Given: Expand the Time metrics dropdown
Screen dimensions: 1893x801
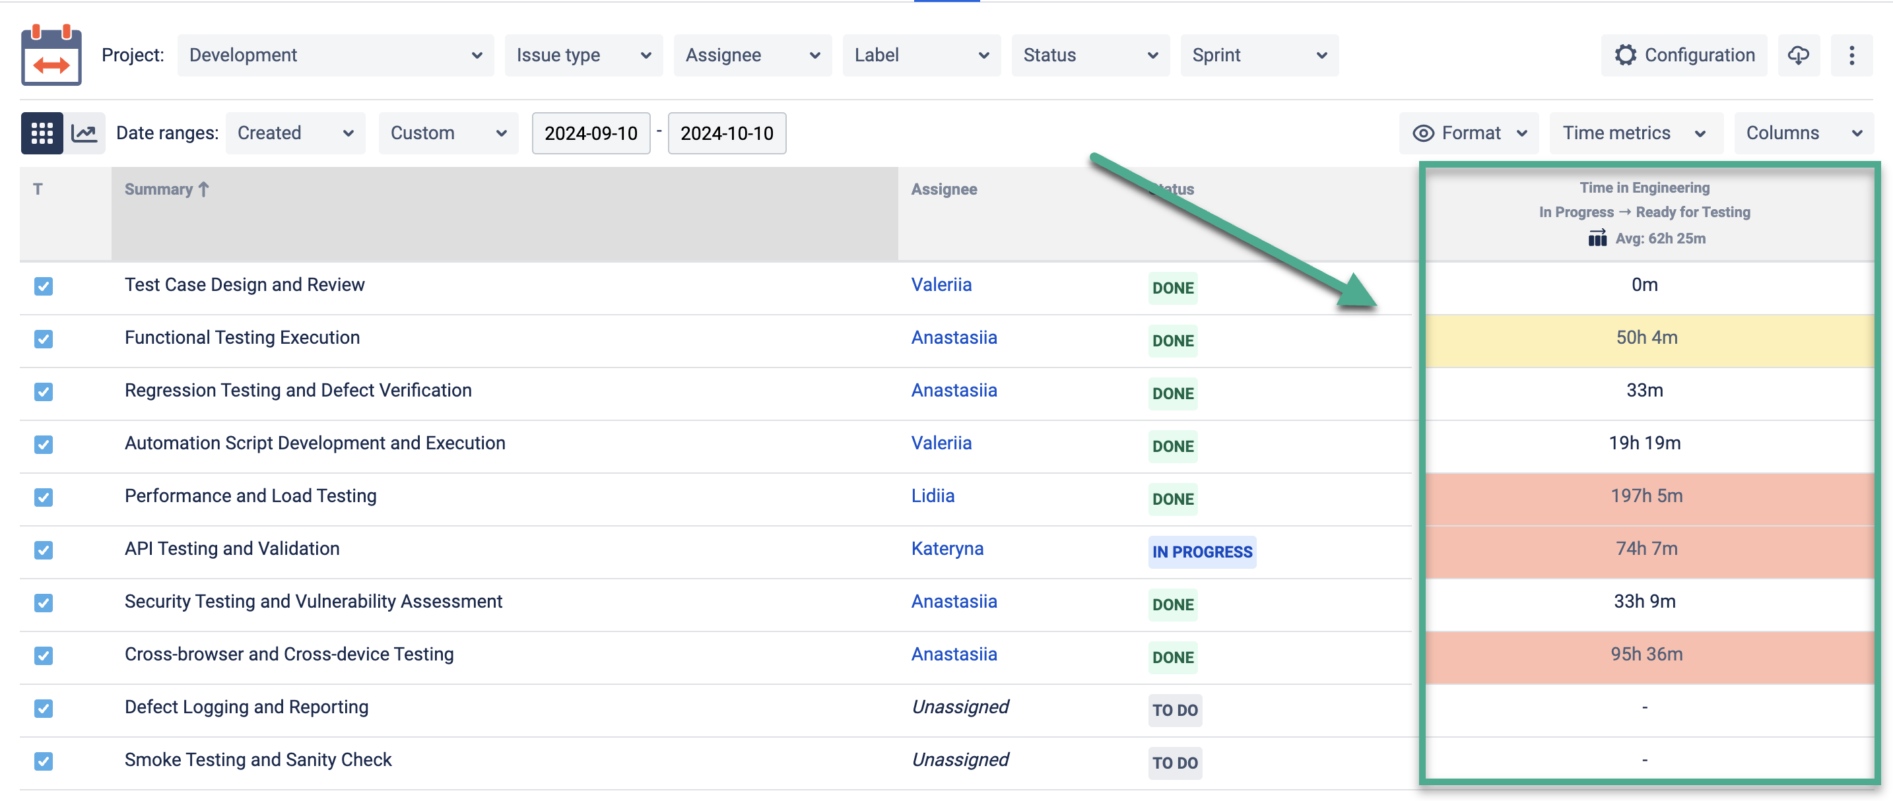Looking at the screenshot, I should point(1635,133).
